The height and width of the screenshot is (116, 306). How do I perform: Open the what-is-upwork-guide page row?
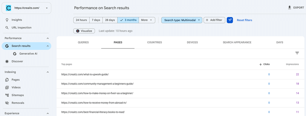180,74
